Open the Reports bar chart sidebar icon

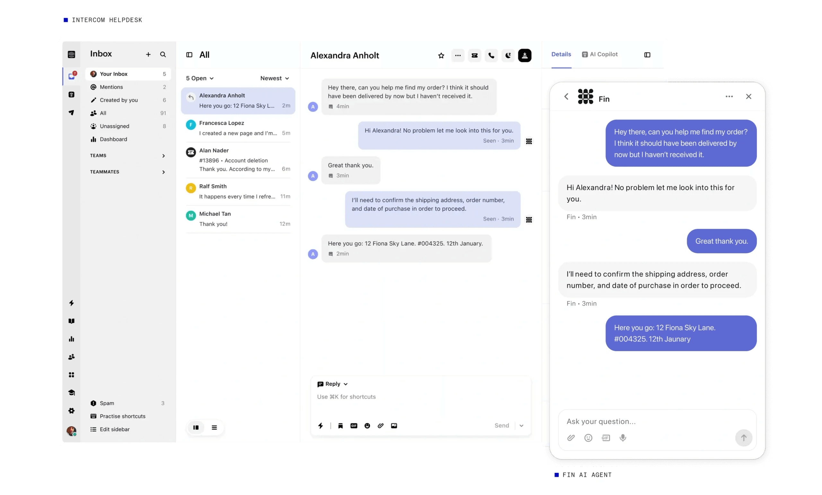[x=71, y=339]
